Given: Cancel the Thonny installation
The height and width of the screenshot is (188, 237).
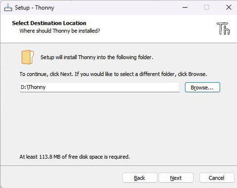Looking at the screenshot, I should (x=217, y=178).
